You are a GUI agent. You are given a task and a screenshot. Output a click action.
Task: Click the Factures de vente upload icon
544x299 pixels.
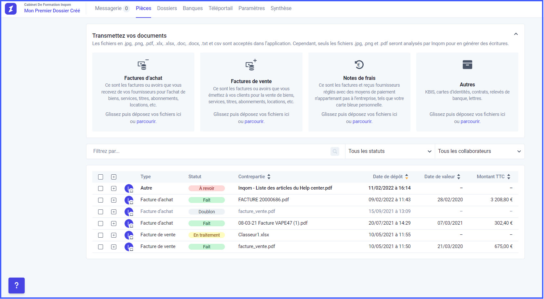251,65
